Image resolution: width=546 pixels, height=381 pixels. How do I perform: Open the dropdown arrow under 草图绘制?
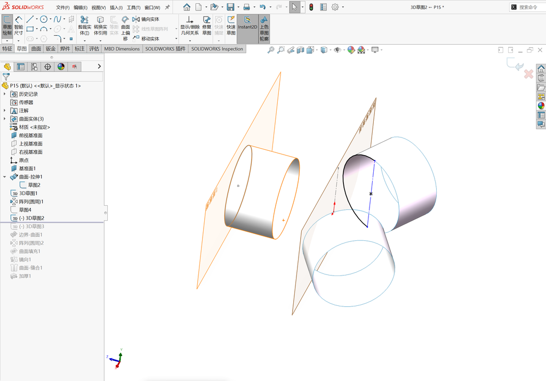(7, 40)
